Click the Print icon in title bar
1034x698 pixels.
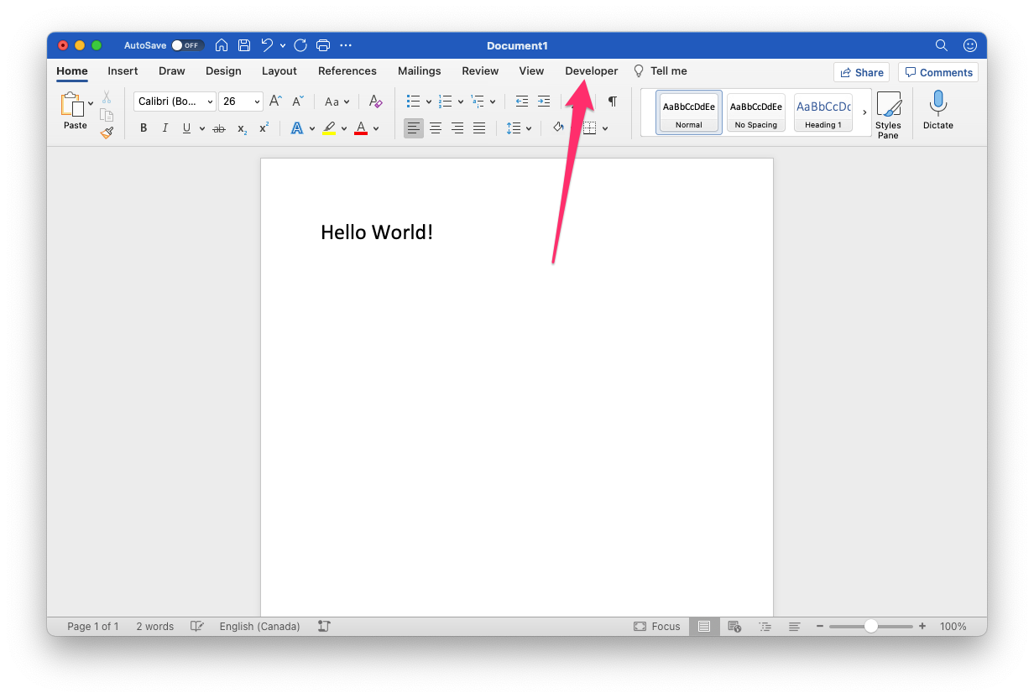(x=323, y=45)
